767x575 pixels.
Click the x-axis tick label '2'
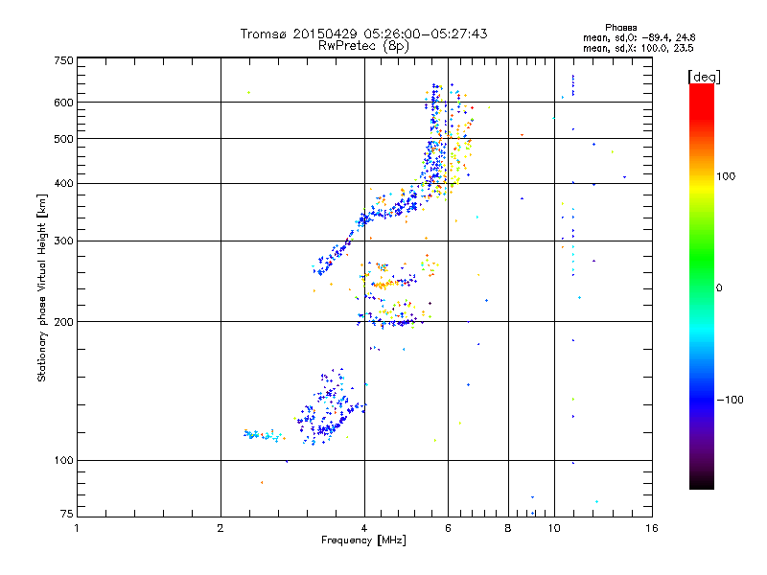pos(221,528)
